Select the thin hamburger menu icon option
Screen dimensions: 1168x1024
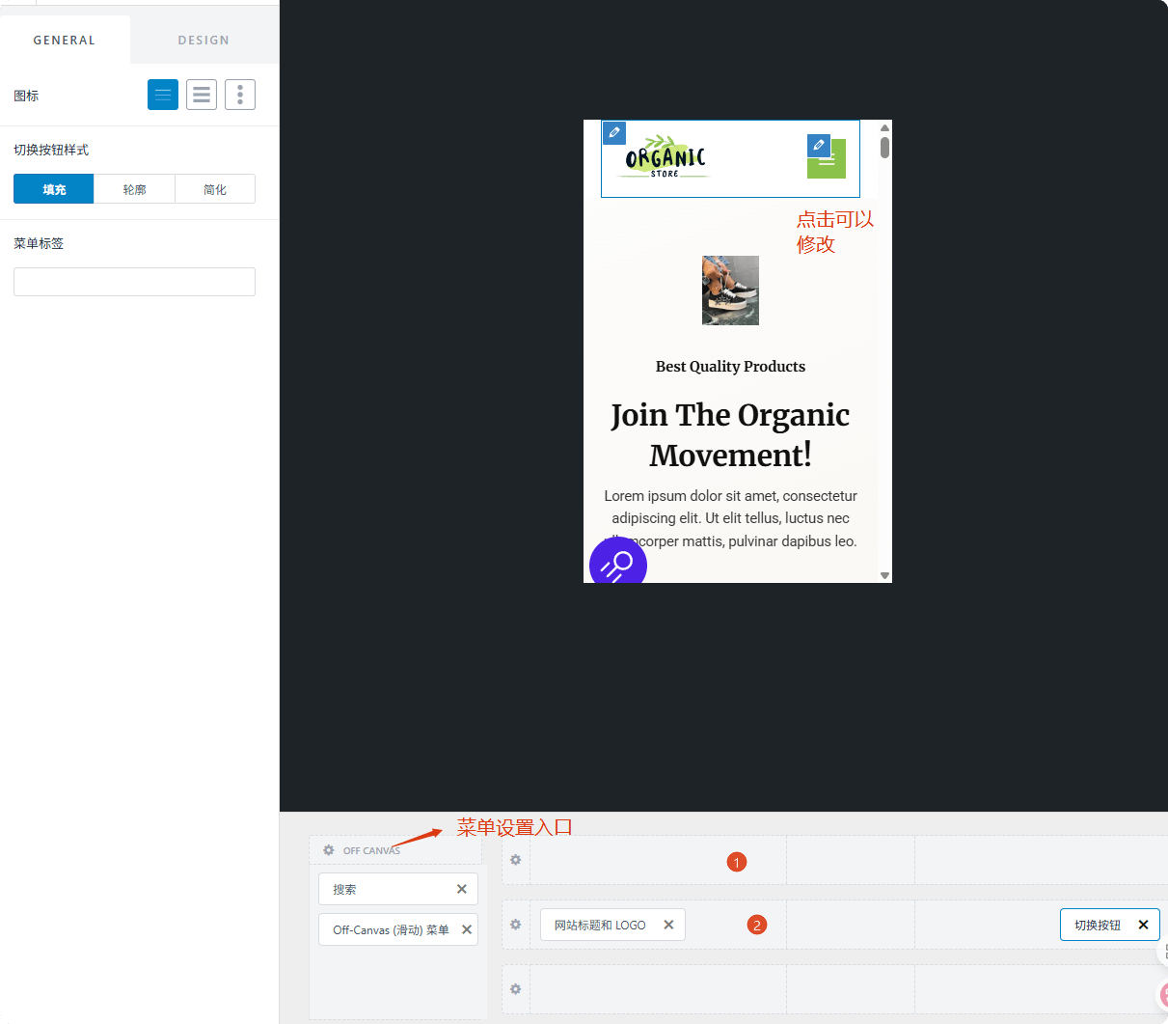coord(163,95)
